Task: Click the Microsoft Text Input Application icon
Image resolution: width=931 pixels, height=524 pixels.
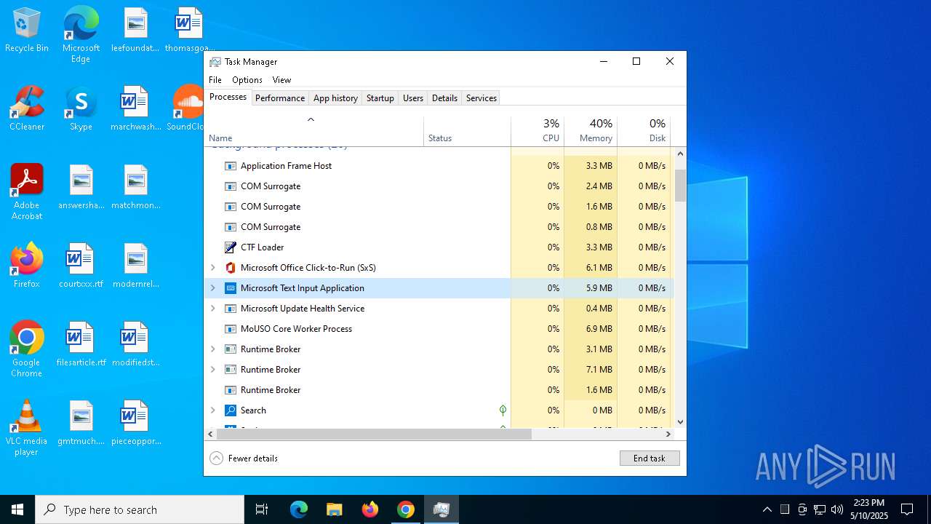Action: click(231, 288)
